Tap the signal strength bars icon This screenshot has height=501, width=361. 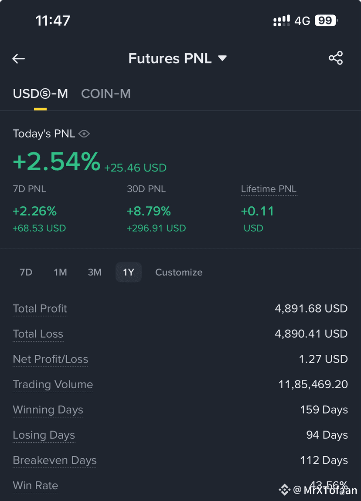pyautogui.click(x=282, y=20)
